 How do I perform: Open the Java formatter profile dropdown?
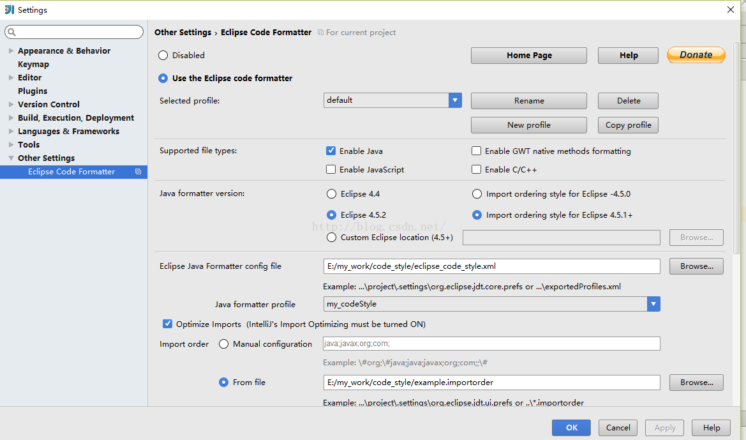point(653,304)
